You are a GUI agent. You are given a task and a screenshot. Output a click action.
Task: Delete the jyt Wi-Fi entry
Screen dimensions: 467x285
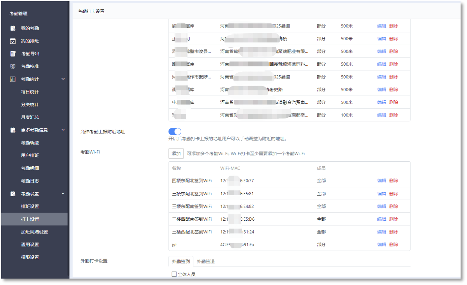pyautogui.click(x=394, y=245)
